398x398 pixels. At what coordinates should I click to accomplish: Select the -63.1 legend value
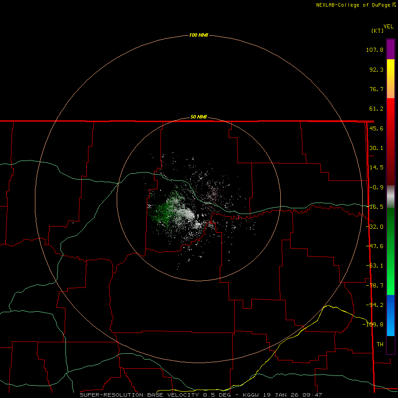pyautogui.click(x=375, y=266)
